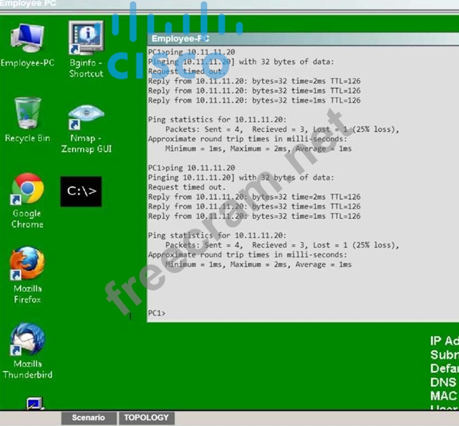Click the first 'ping 10.11.11.20' command line

[191, 52]
